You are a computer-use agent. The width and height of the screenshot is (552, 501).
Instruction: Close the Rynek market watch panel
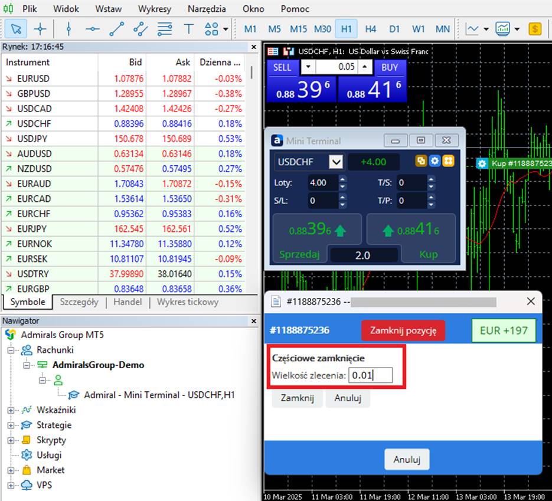(254, 47)
